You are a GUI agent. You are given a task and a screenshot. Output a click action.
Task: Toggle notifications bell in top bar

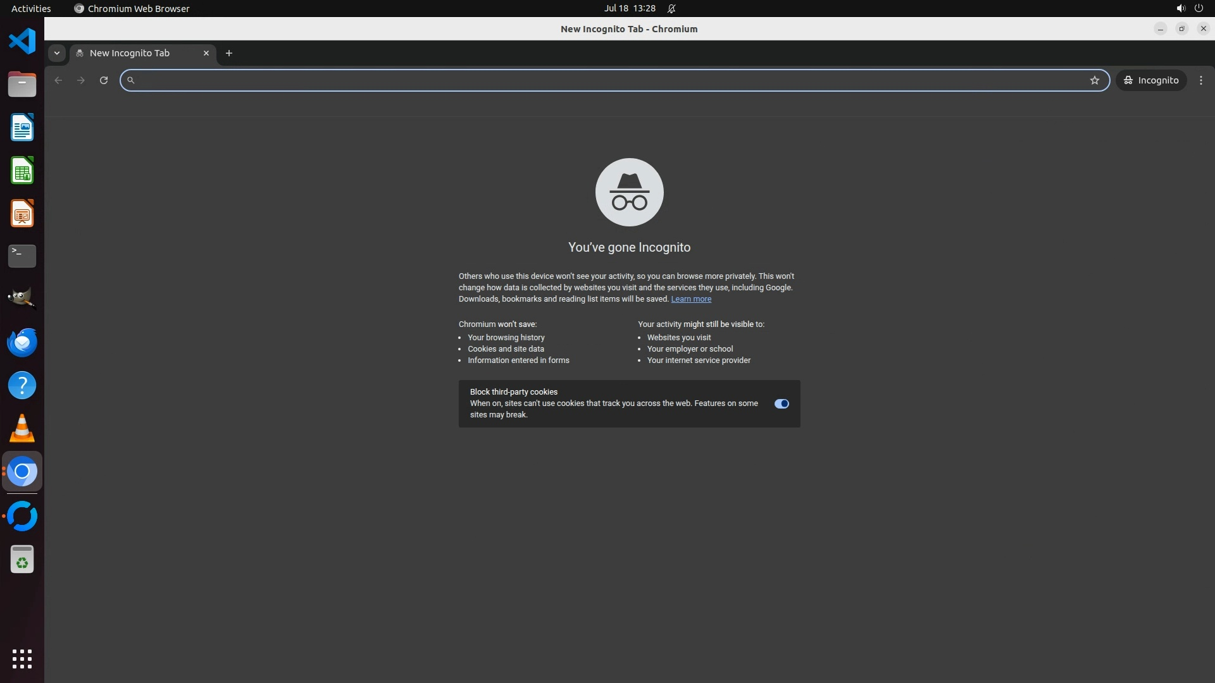[x=671, y=8]
